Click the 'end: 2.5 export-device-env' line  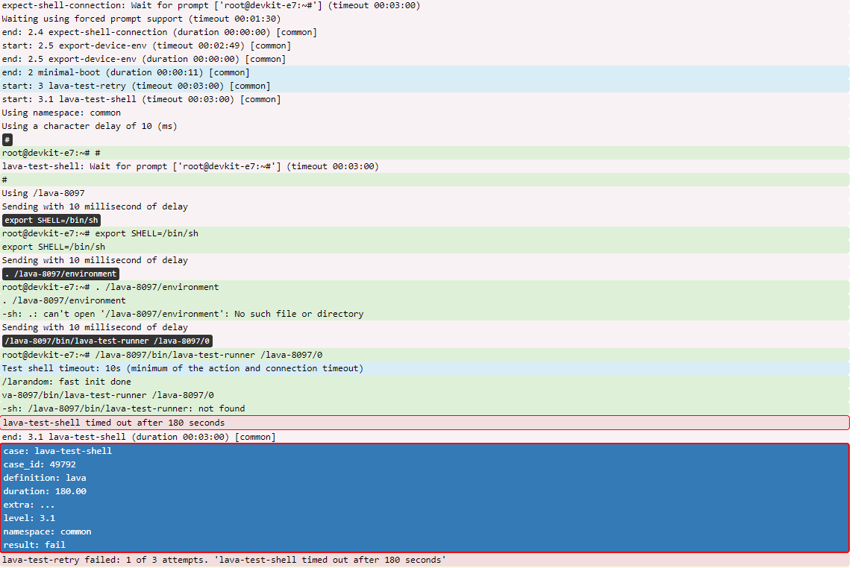[425, 60]
